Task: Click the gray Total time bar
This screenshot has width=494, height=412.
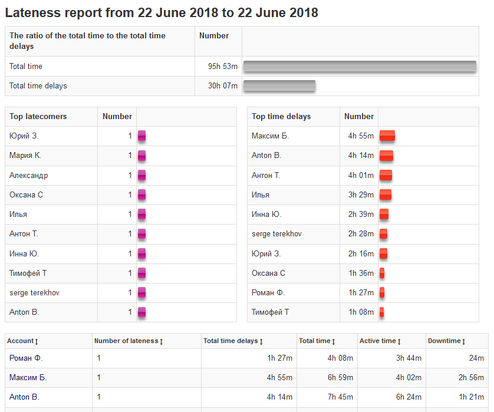Action: 360,66
